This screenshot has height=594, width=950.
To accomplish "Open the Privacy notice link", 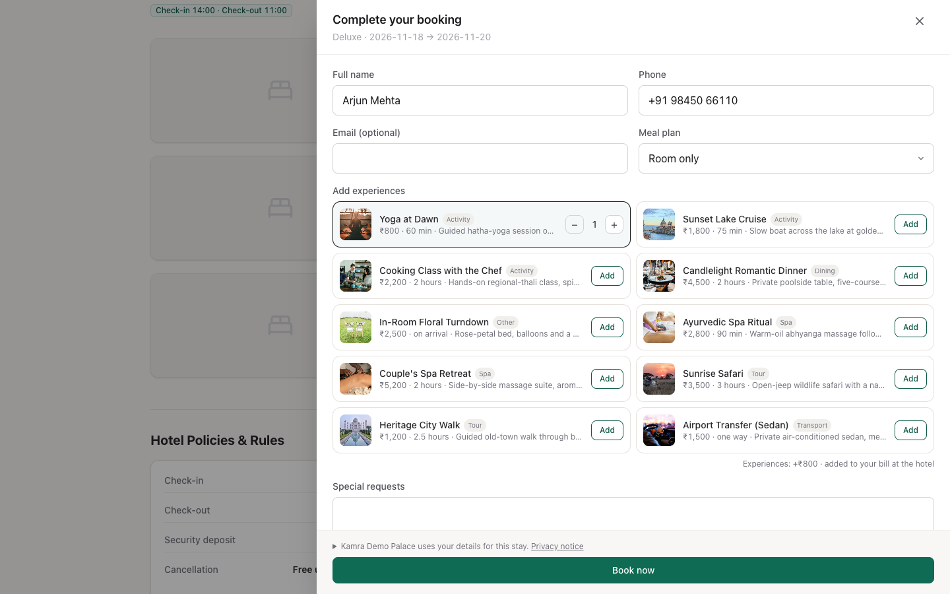I will coord(557,546).
